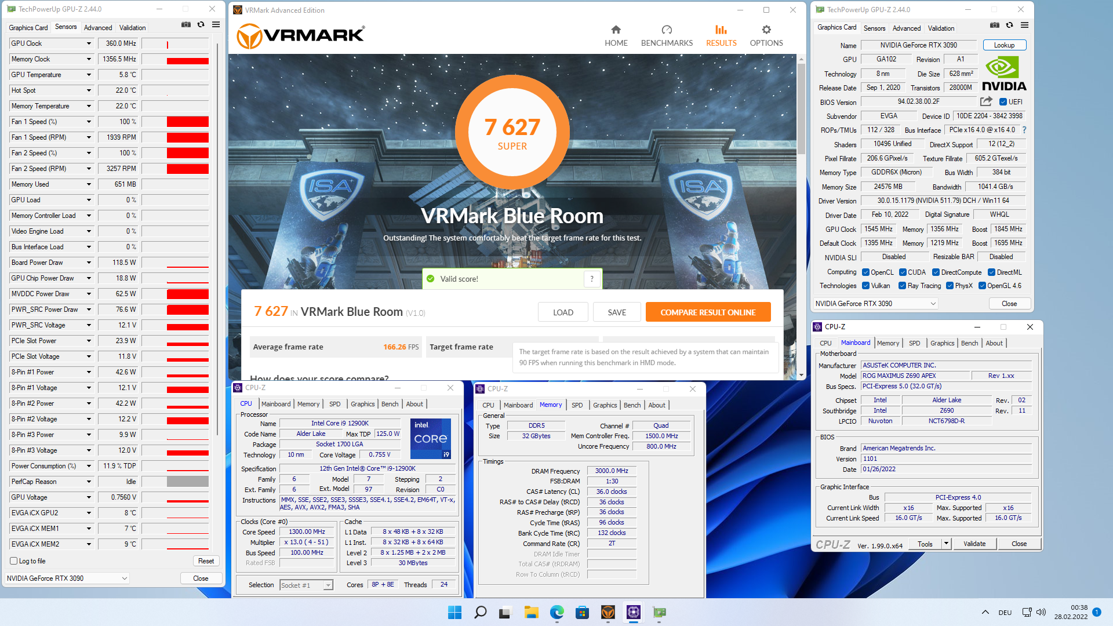
Task: Open Microsoft Store from taskbar
Action: click(582, 612)
